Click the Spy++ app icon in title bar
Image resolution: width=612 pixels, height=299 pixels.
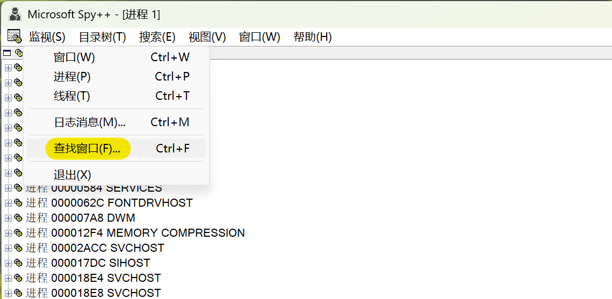click(15, 14)
